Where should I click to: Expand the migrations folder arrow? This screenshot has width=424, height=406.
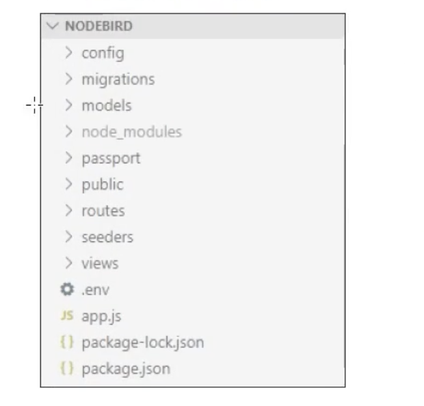pyautogui.click(x=69, y=79)
